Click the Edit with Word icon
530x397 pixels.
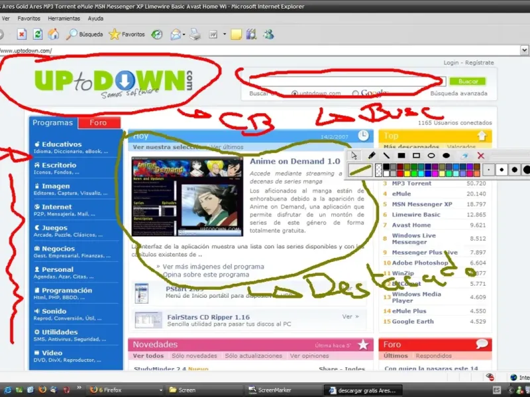pos(213,34)
